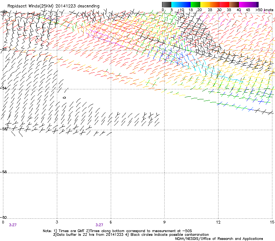Click the brown 35-40 knots legend segment
Screen dimensions: 275x241
234,4
